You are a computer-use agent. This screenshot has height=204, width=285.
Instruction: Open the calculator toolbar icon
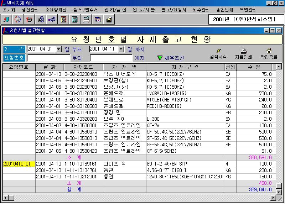click(74, 20)
